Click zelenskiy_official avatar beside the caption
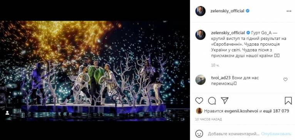The width and height of the screenshot is (295, 140). pyautogui.click(x=200, y=35)
